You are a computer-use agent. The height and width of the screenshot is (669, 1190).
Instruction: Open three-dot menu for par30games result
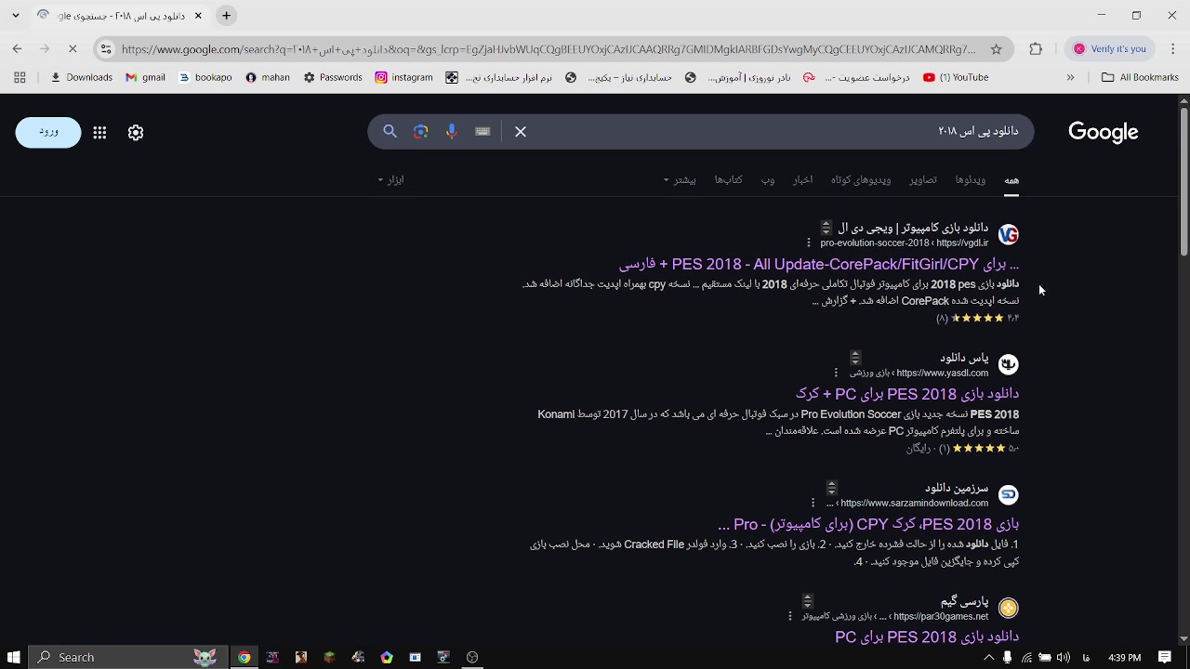pos(790,617)
